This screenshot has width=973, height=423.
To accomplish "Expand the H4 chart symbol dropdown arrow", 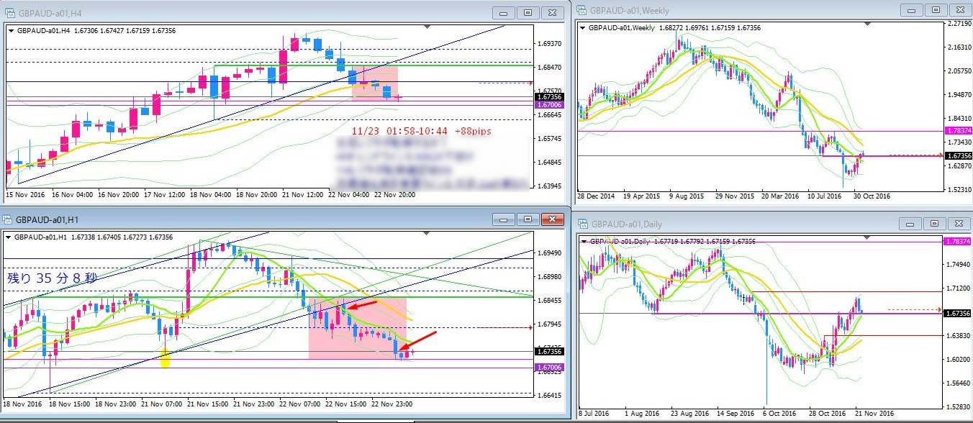I will (9, 29).
